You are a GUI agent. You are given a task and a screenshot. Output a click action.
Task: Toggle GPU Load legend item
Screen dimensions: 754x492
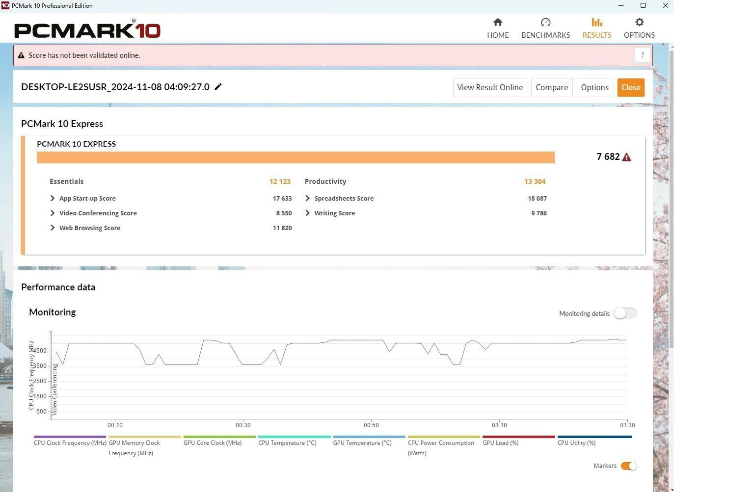pos(518,442)
